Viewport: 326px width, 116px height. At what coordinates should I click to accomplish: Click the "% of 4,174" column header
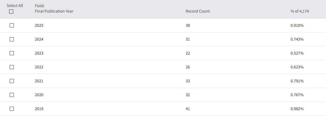[x=300, y=11]
